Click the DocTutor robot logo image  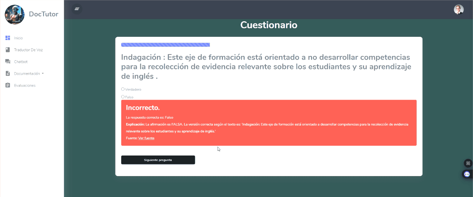tap(14, 14)
